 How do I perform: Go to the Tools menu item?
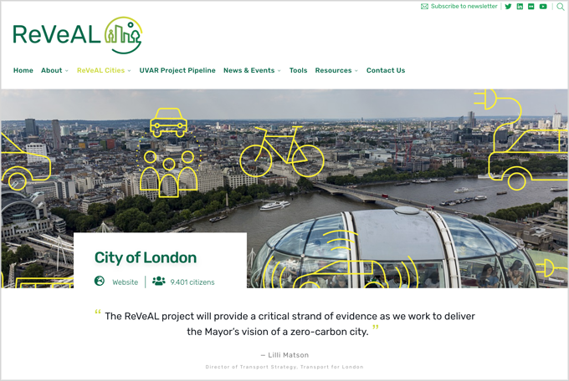pos(298,70)
